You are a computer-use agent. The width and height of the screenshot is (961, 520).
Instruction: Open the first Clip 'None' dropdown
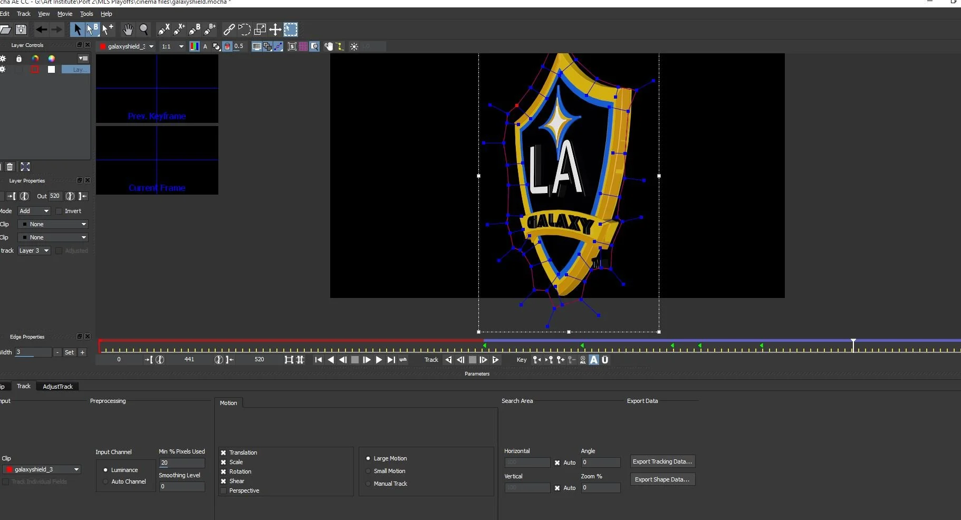pyautogui.click(x=53, y=224)
